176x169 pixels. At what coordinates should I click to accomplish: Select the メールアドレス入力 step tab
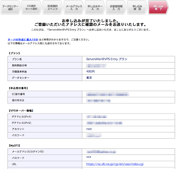[x=74, y=7]
